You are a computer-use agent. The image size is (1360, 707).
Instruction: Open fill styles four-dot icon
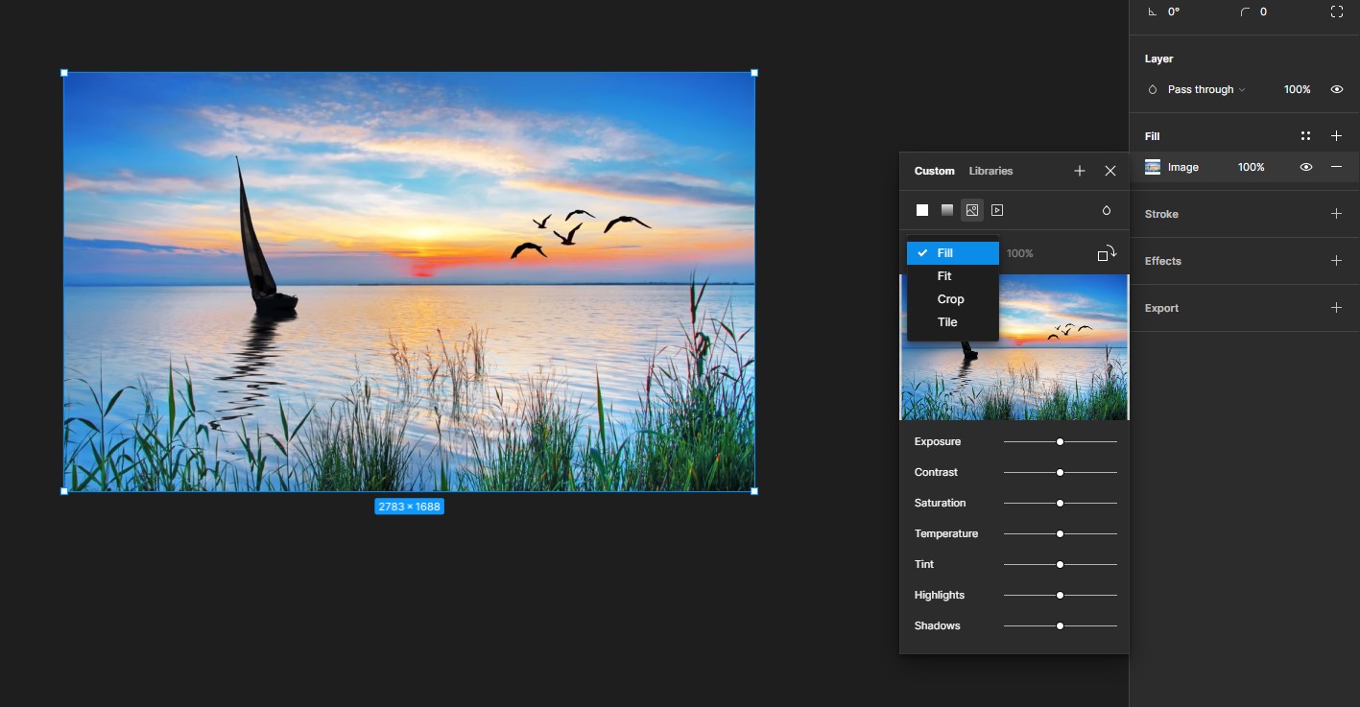coord(1305,136)
